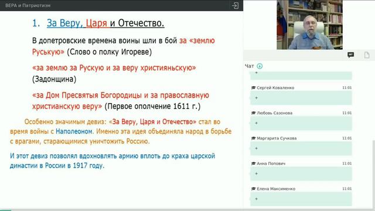Screen dimensions: 375x211
Task: Click Сергей Коваленко's '+' message bubble
Action: pyautogui.click(x=301, y=98)
